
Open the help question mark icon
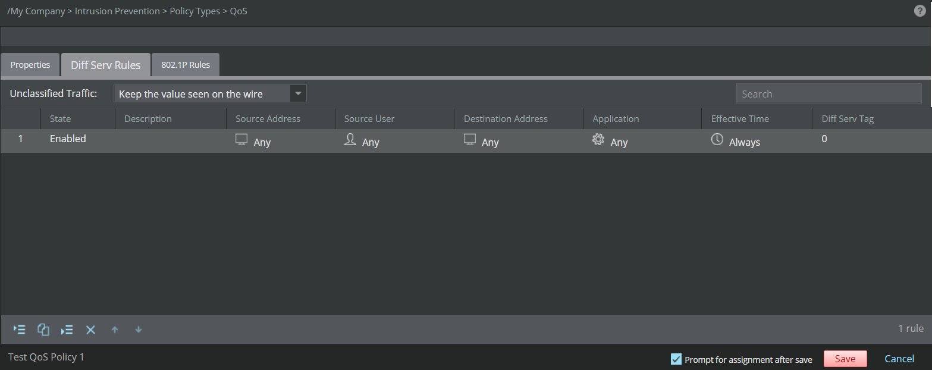point(920,11)
